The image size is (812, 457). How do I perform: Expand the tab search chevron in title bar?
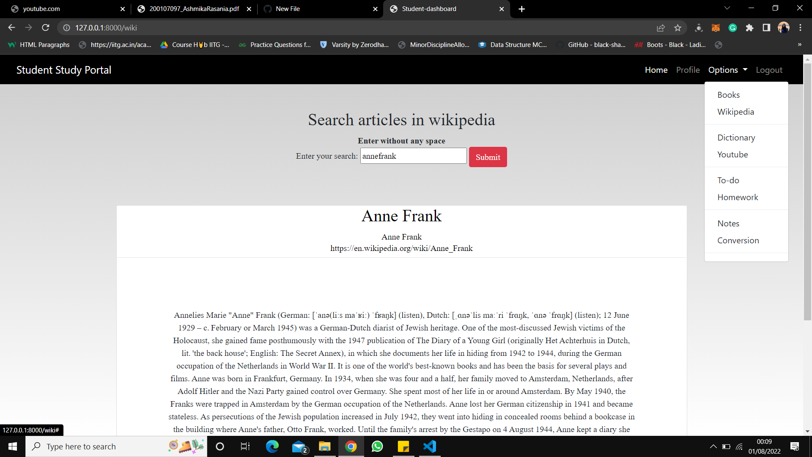click(727, 8)
